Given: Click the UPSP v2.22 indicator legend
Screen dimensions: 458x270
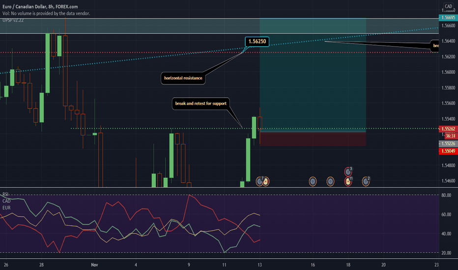Looking at the screenshot, I should click(x=13, y=20).
